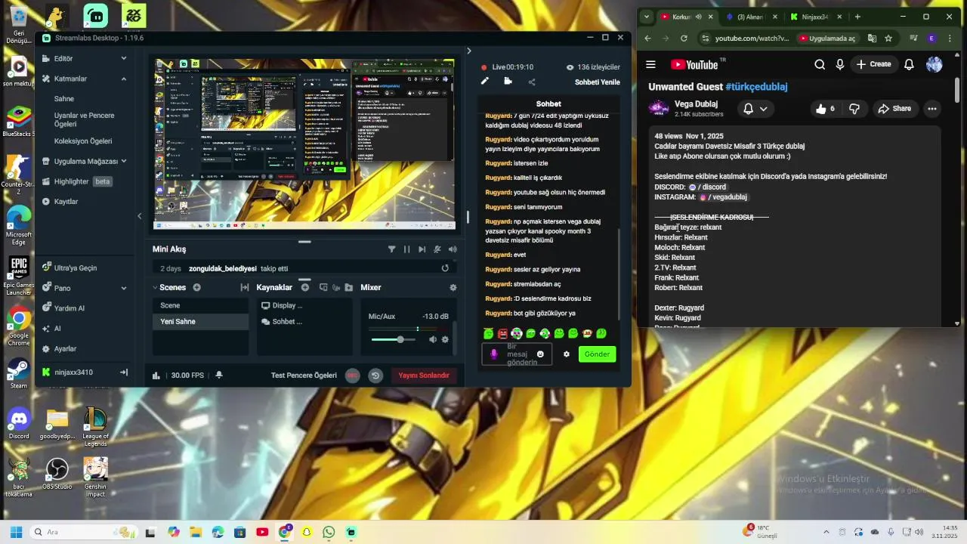The image size is (967, 544).
Task: Open Sahne under Katmanlar
Action: 64,99
